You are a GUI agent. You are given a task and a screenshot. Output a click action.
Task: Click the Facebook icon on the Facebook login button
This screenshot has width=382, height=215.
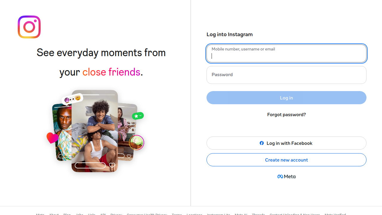[262, 143]
